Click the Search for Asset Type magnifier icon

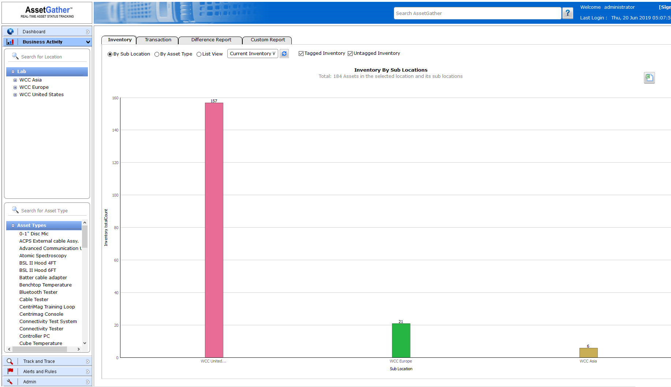click(15, 210)
